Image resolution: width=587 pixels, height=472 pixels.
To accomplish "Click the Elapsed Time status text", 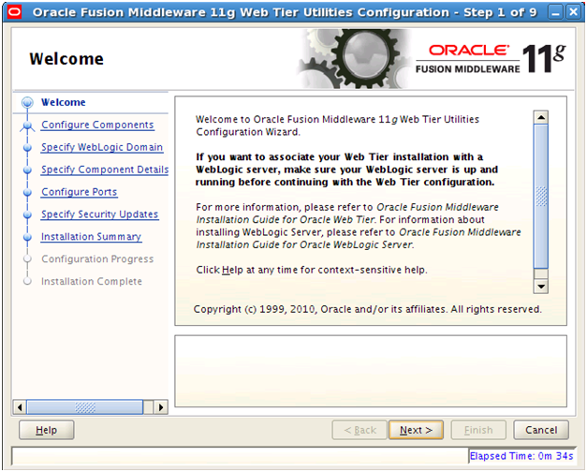I will point(521,456).
